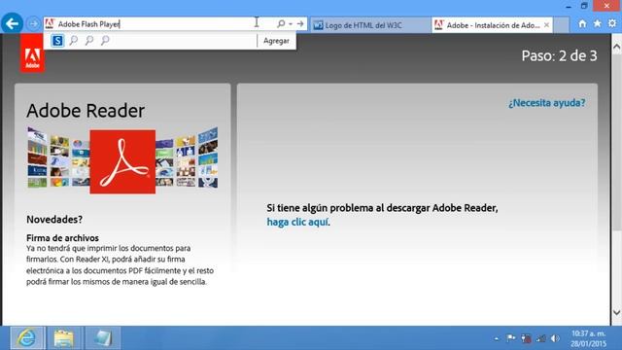The image size is (622, 350).
Task: Go back with the browser back arrow
Action: coord(12,23)
